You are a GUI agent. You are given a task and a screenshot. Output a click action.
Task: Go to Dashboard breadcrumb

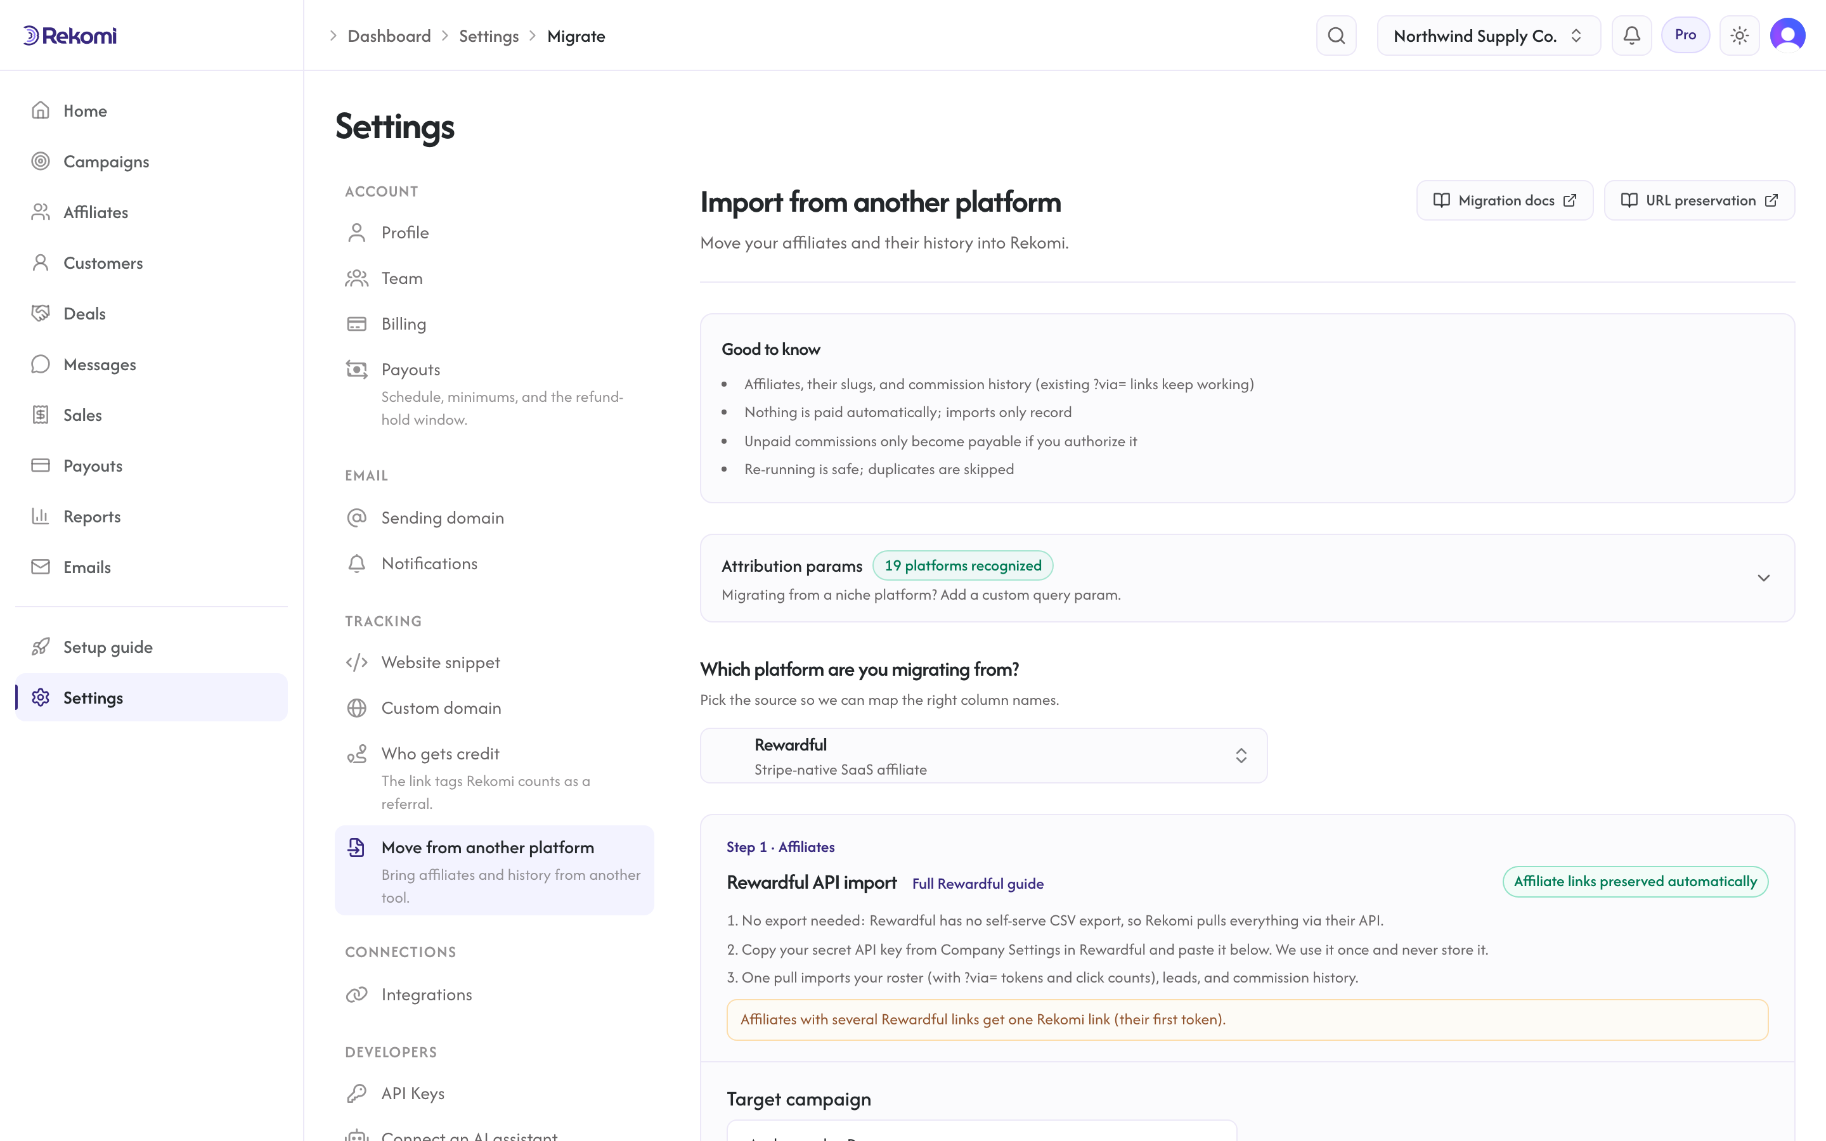coord(389,35)
